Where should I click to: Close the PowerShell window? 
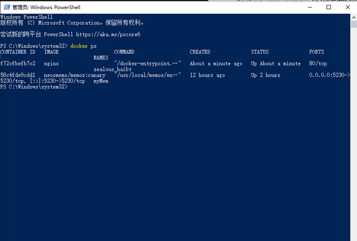pos(347,7)
